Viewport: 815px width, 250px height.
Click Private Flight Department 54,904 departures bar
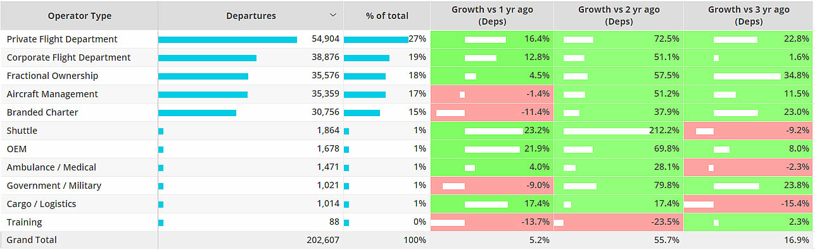coord(227,40)
